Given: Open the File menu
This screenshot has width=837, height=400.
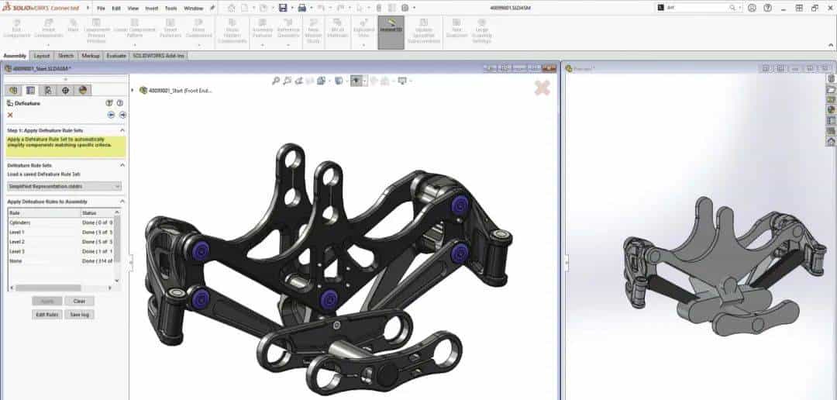Looking at the screenshot, I should click(101, 8).
